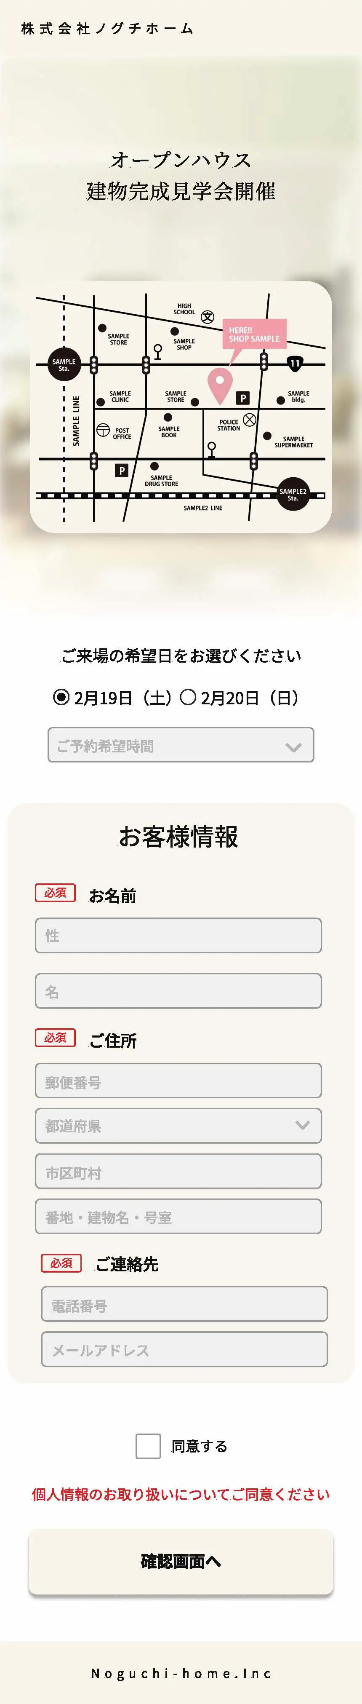Click the route 11 road sign icon

(x=295, y=363)
